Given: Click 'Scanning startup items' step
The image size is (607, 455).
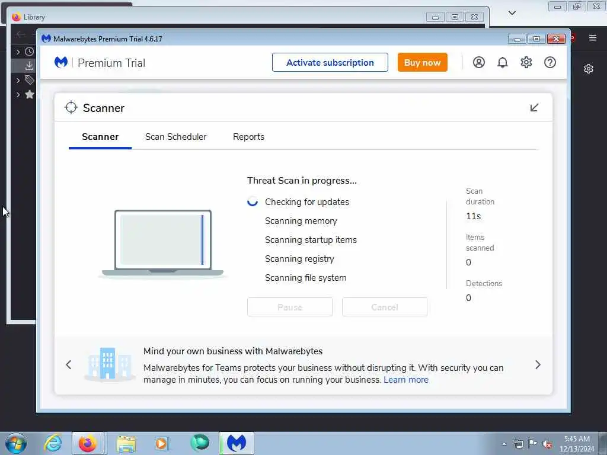Looking at the screenshot, I should (311, 240).
